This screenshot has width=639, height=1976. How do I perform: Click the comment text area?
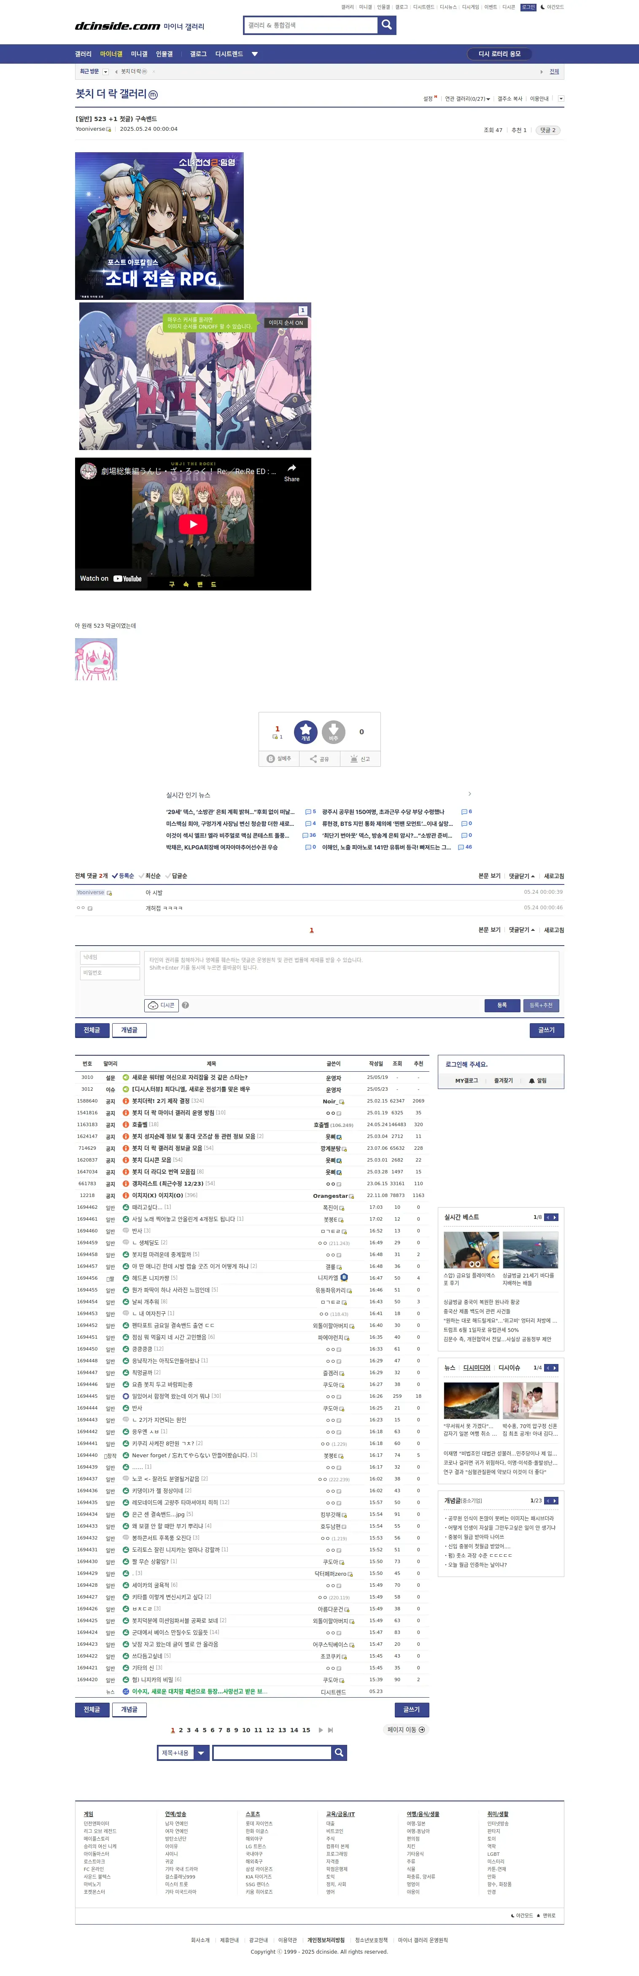point(351,973)
